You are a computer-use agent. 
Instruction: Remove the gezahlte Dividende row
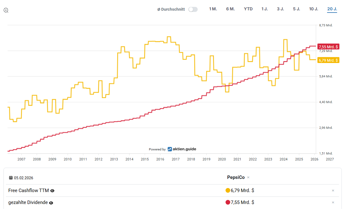pyautogui.click(x=333, y=202)
